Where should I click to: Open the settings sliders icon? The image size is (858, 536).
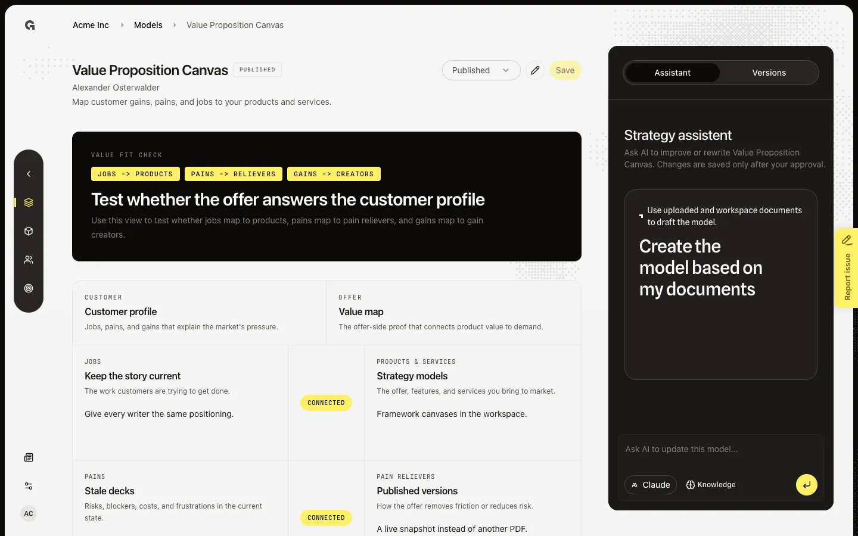point(29,486)
